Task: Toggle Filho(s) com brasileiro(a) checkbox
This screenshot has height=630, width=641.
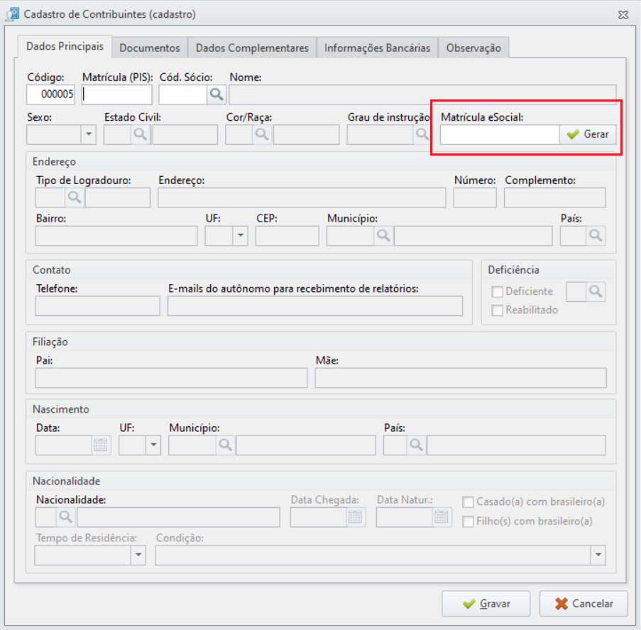Action: (x=468, y=521)
